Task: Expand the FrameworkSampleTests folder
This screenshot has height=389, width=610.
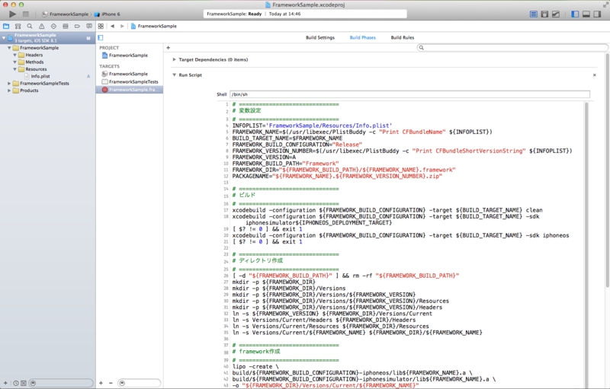Action: (x=9, y=84)
